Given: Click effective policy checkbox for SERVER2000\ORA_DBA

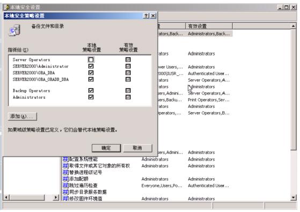Looking at the screenshot, I should (x=128, y=73).
